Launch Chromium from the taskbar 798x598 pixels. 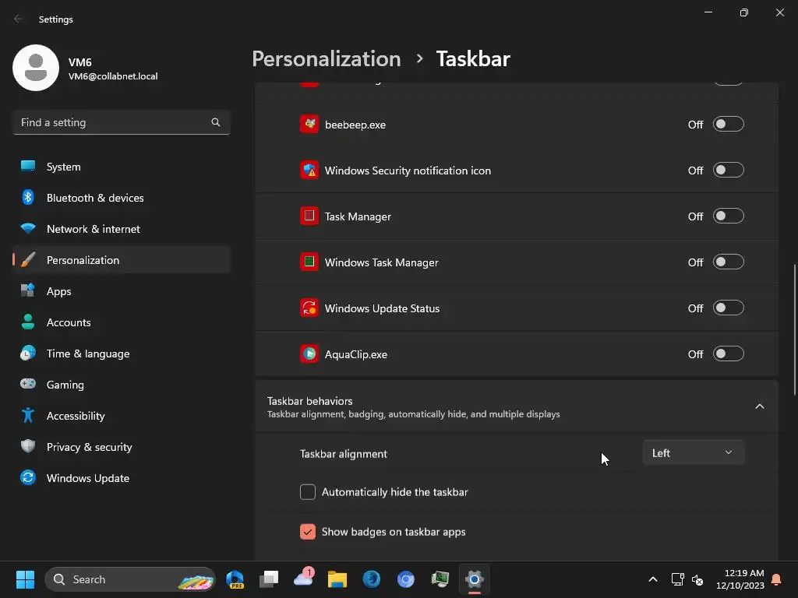[405, 579]
